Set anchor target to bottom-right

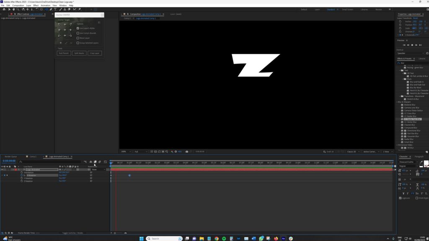point(70,35)
